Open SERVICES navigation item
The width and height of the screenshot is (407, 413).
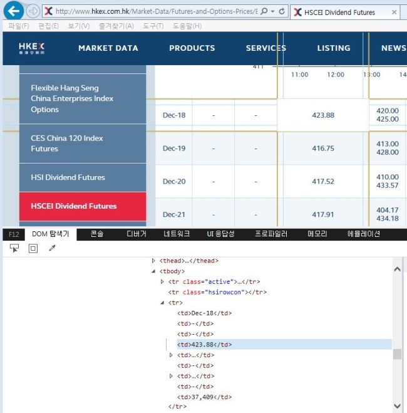click(x=266, y=48)
